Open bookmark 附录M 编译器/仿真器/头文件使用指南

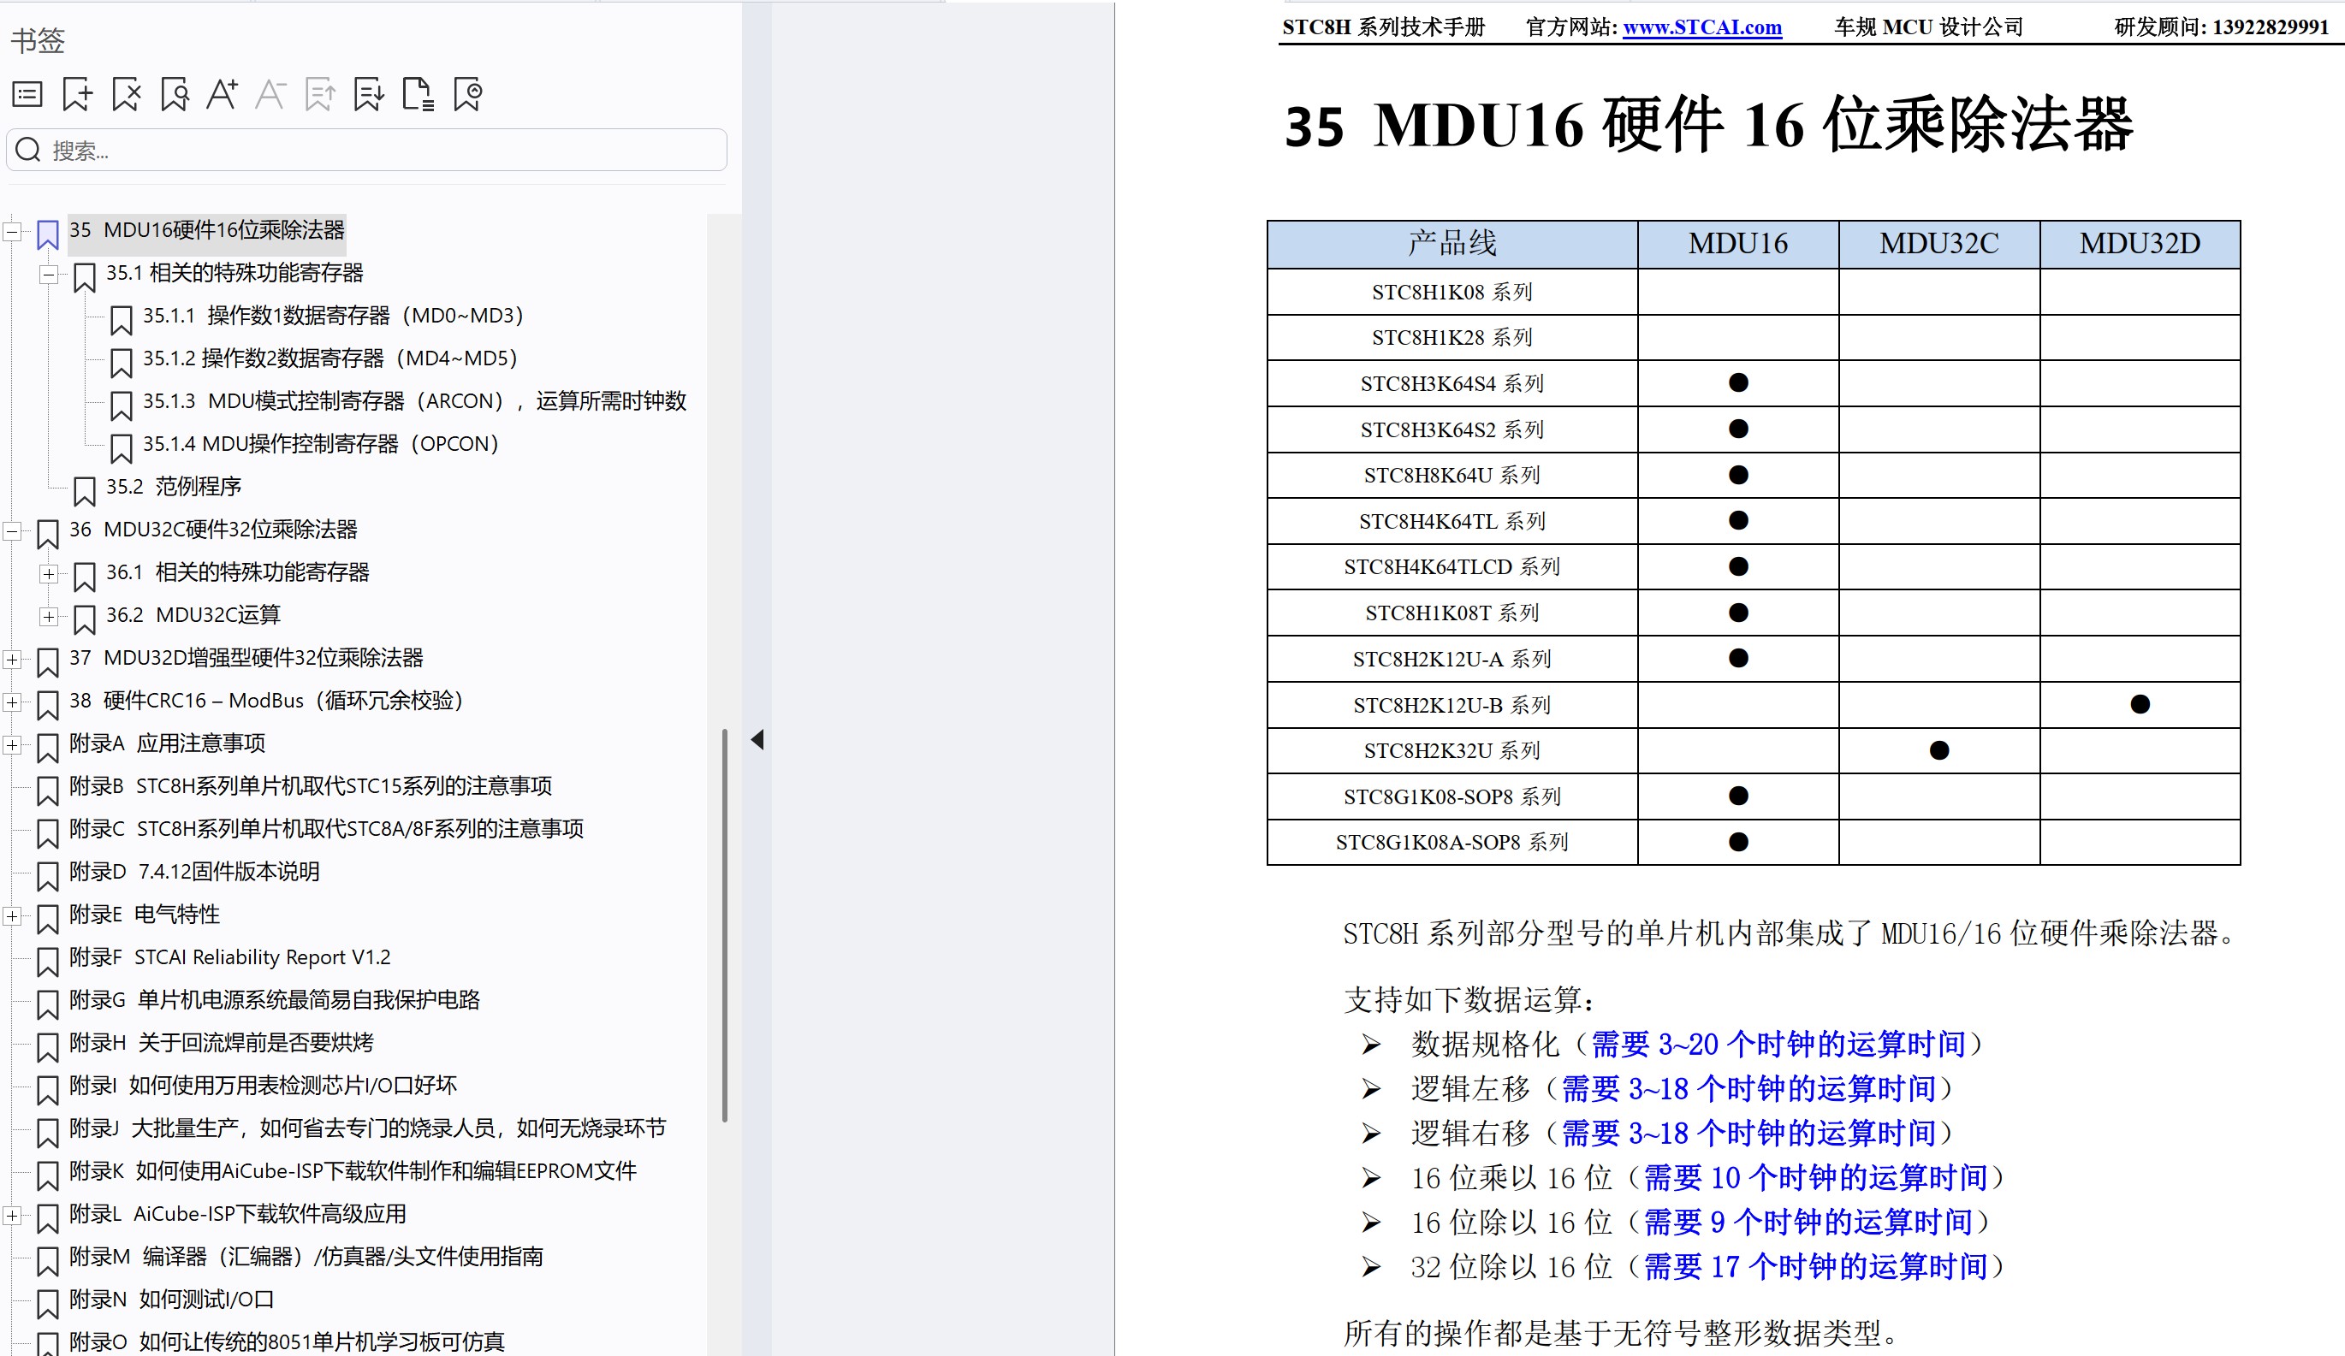point(306,1257)
